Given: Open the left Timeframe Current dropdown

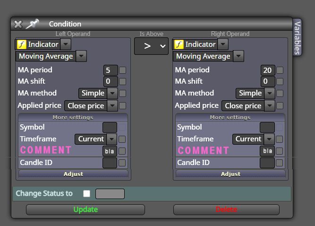Looking at the screenshot, I should click(x=96, y=139).
